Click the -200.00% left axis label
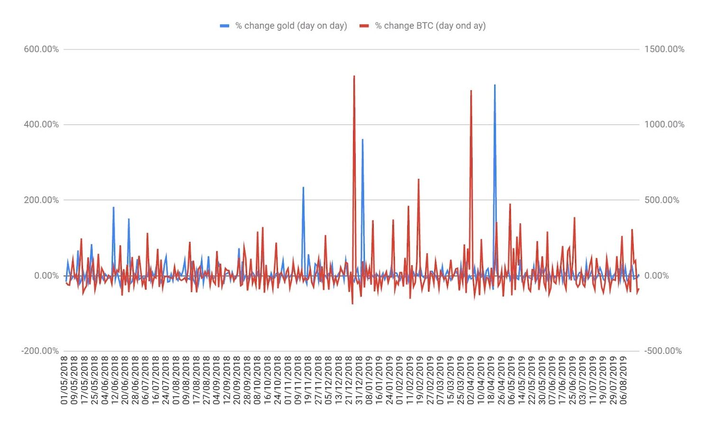 (x=40, y=351)
